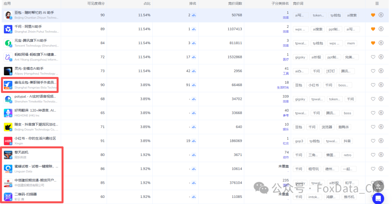Favorite 擎天战机 with its heart icon
392x204 pixels.
tap(373, 155)
